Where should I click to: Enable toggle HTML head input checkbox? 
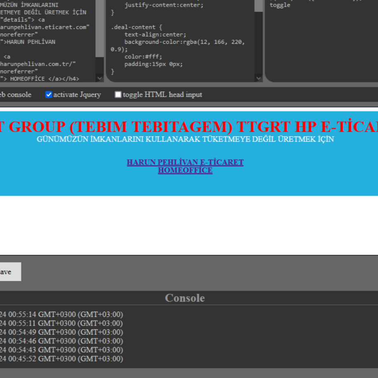tap(118, 94)
